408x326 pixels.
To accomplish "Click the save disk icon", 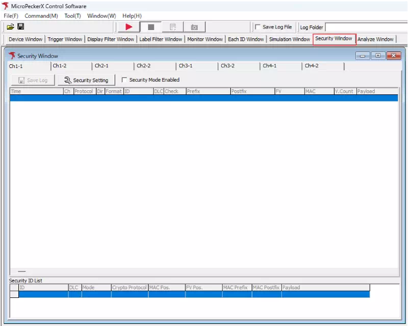I will click(x=20, y=27).
